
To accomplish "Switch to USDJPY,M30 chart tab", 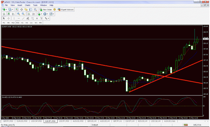I will [x=64, y=121].
